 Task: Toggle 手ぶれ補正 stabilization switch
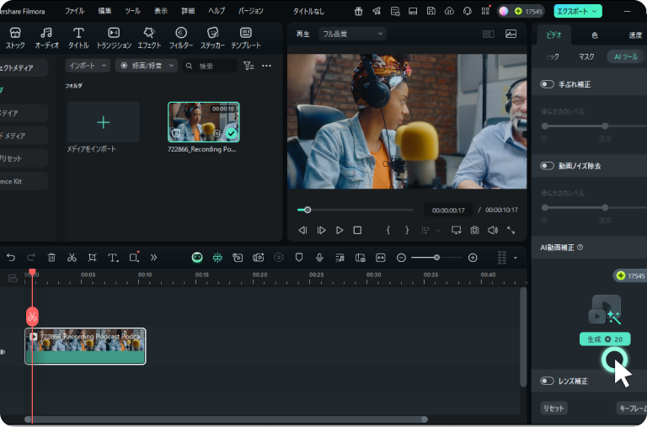click(x=547, y=84)
